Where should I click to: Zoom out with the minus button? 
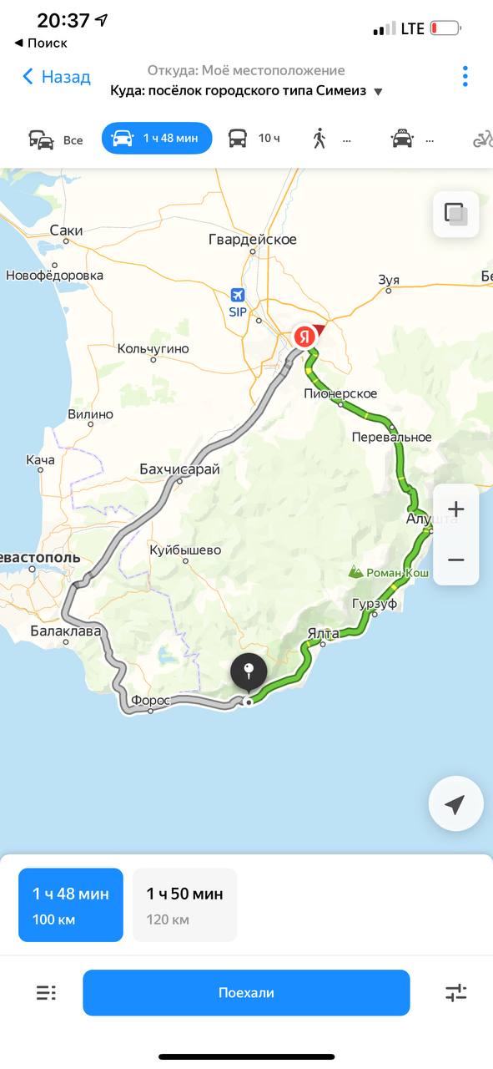456,560
